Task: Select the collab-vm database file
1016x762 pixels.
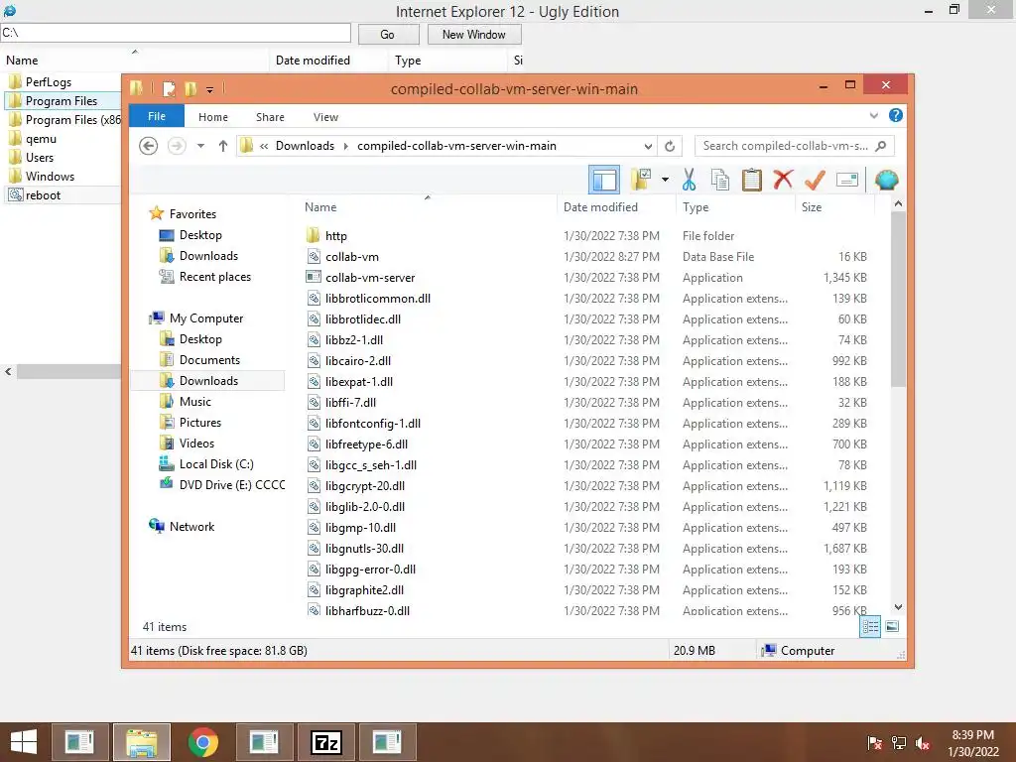Action: coord(352,257)
